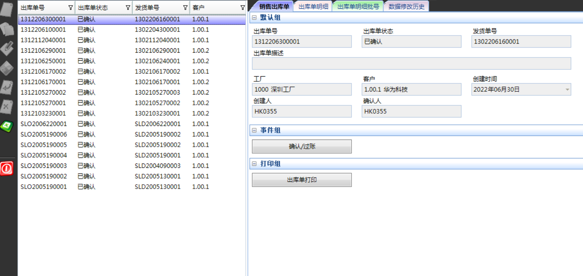Image resolution: width=583 pixels, height=276 pixels.
Task: Collapse the 事件组 section
Action: coord(254,130)
